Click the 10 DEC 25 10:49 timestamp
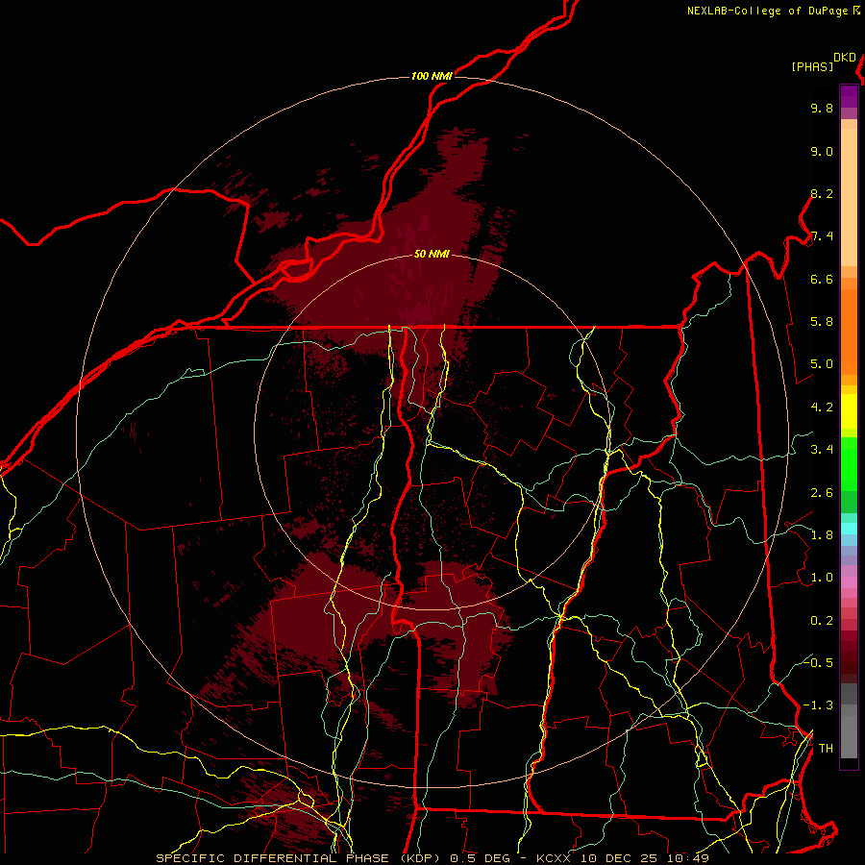Viewport: 865px width, 865px height. coord(644,858)
